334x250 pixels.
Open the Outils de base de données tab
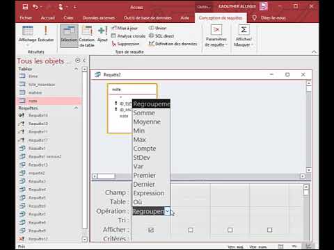(x=148, y=18)
